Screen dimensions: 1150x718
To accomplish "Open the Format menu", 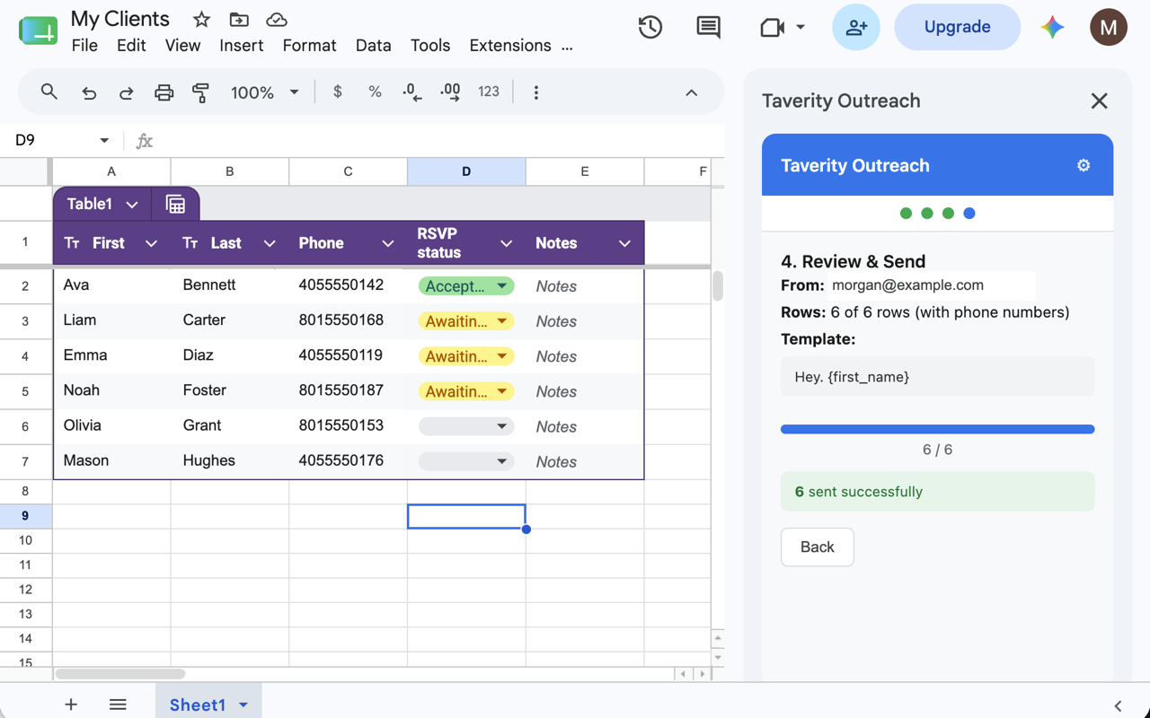I will tap(310, 46).
